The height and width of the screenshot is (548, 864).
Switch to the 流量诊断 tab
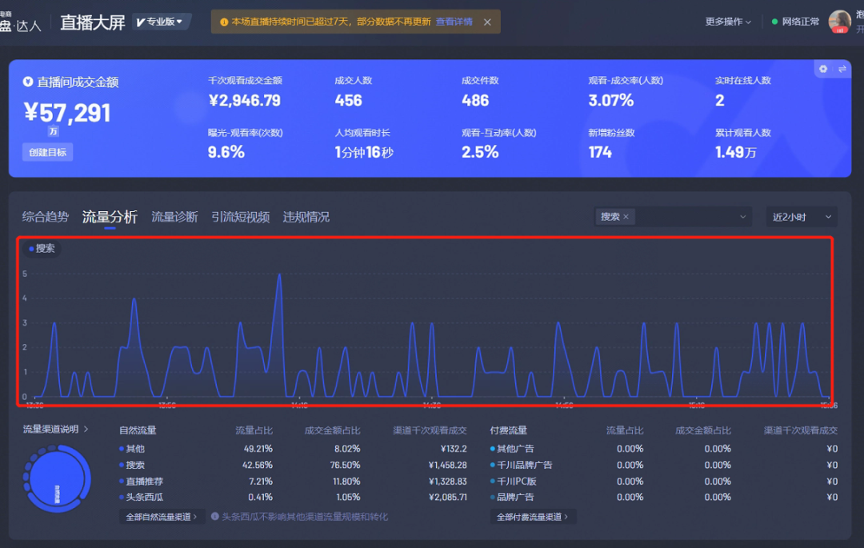point(174,217)
